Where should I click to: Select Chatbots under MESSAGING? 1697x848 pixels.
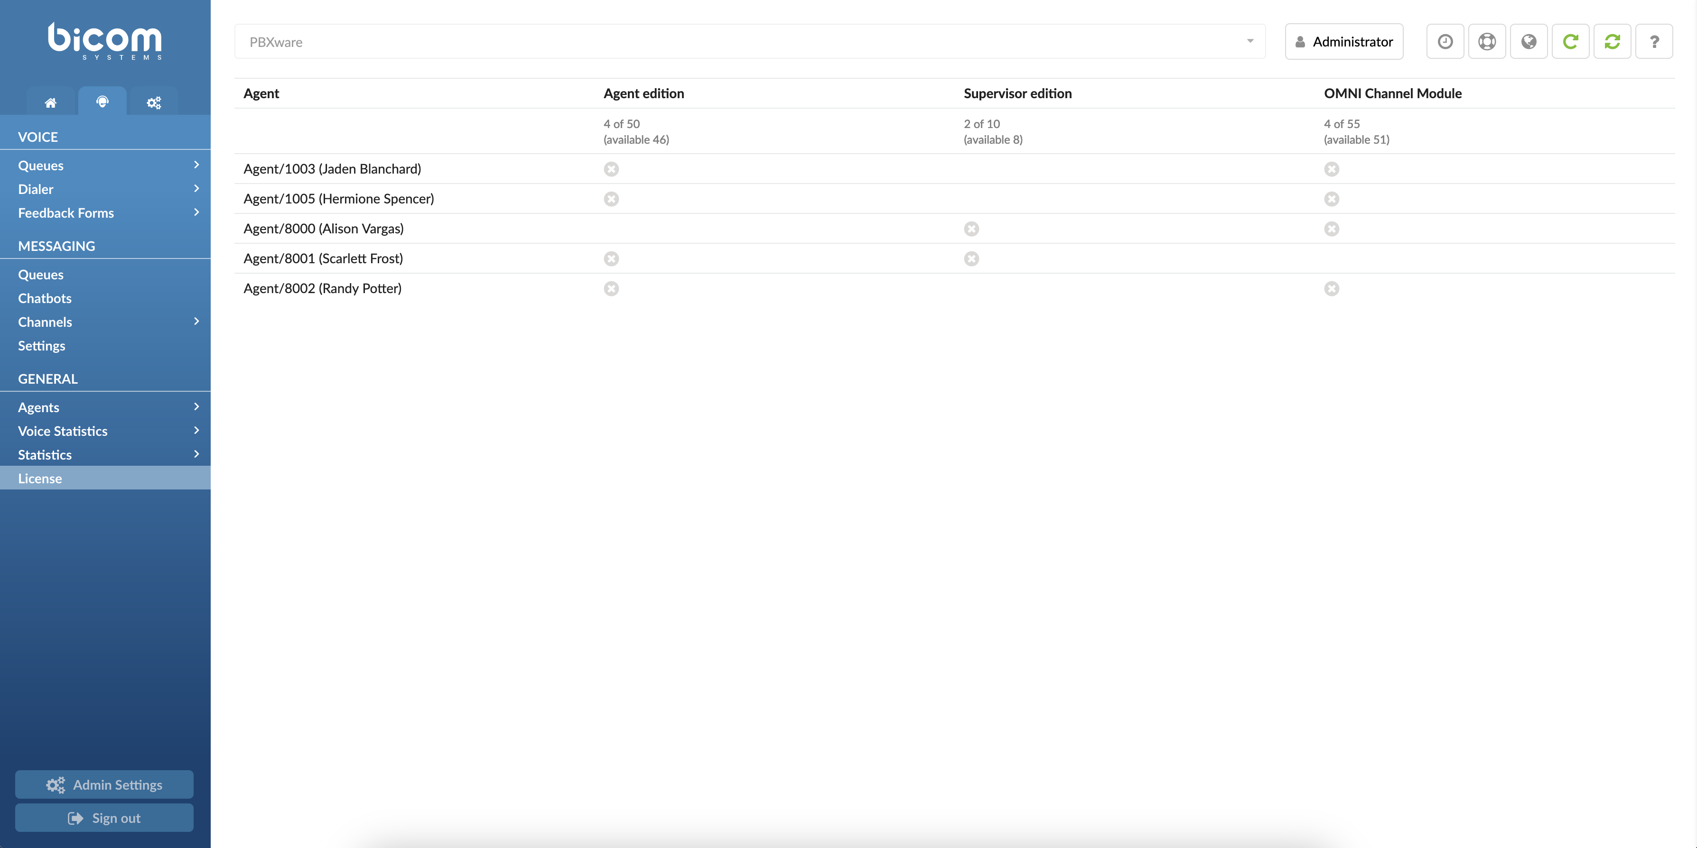(x=45, y=296)
